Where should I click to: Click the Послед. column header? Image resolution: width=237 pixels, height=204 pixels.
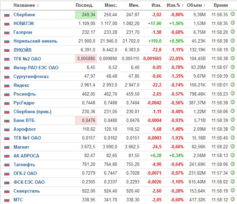coord(84,5)
